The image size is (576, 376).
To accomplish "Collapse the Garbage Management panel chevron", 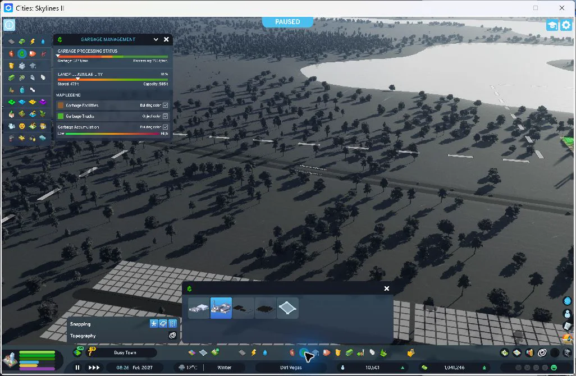I will 156,39.
